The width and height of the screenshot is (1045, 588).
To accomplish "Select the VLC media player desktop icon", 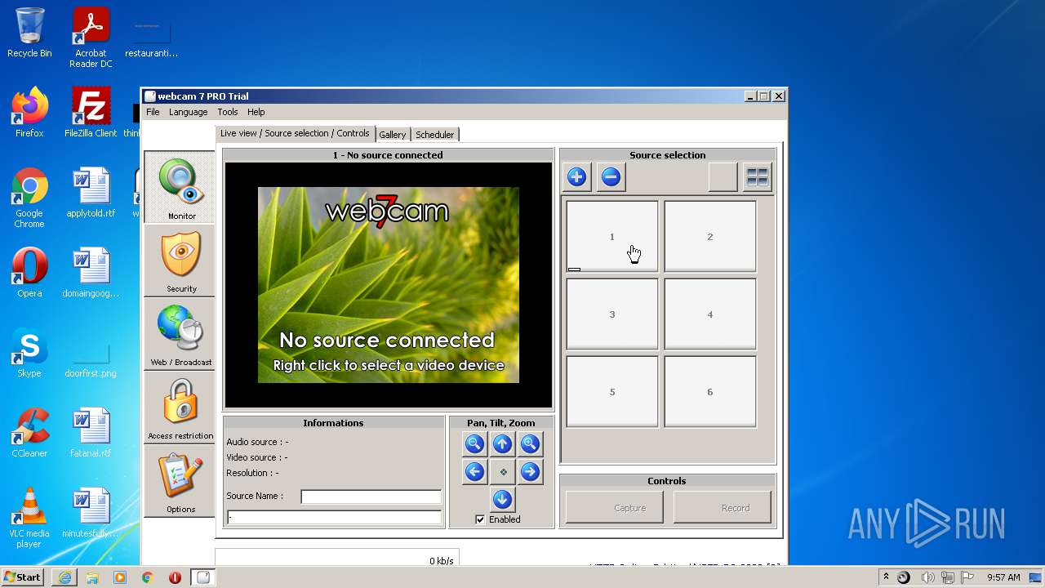I will click(x=29, y=518).
